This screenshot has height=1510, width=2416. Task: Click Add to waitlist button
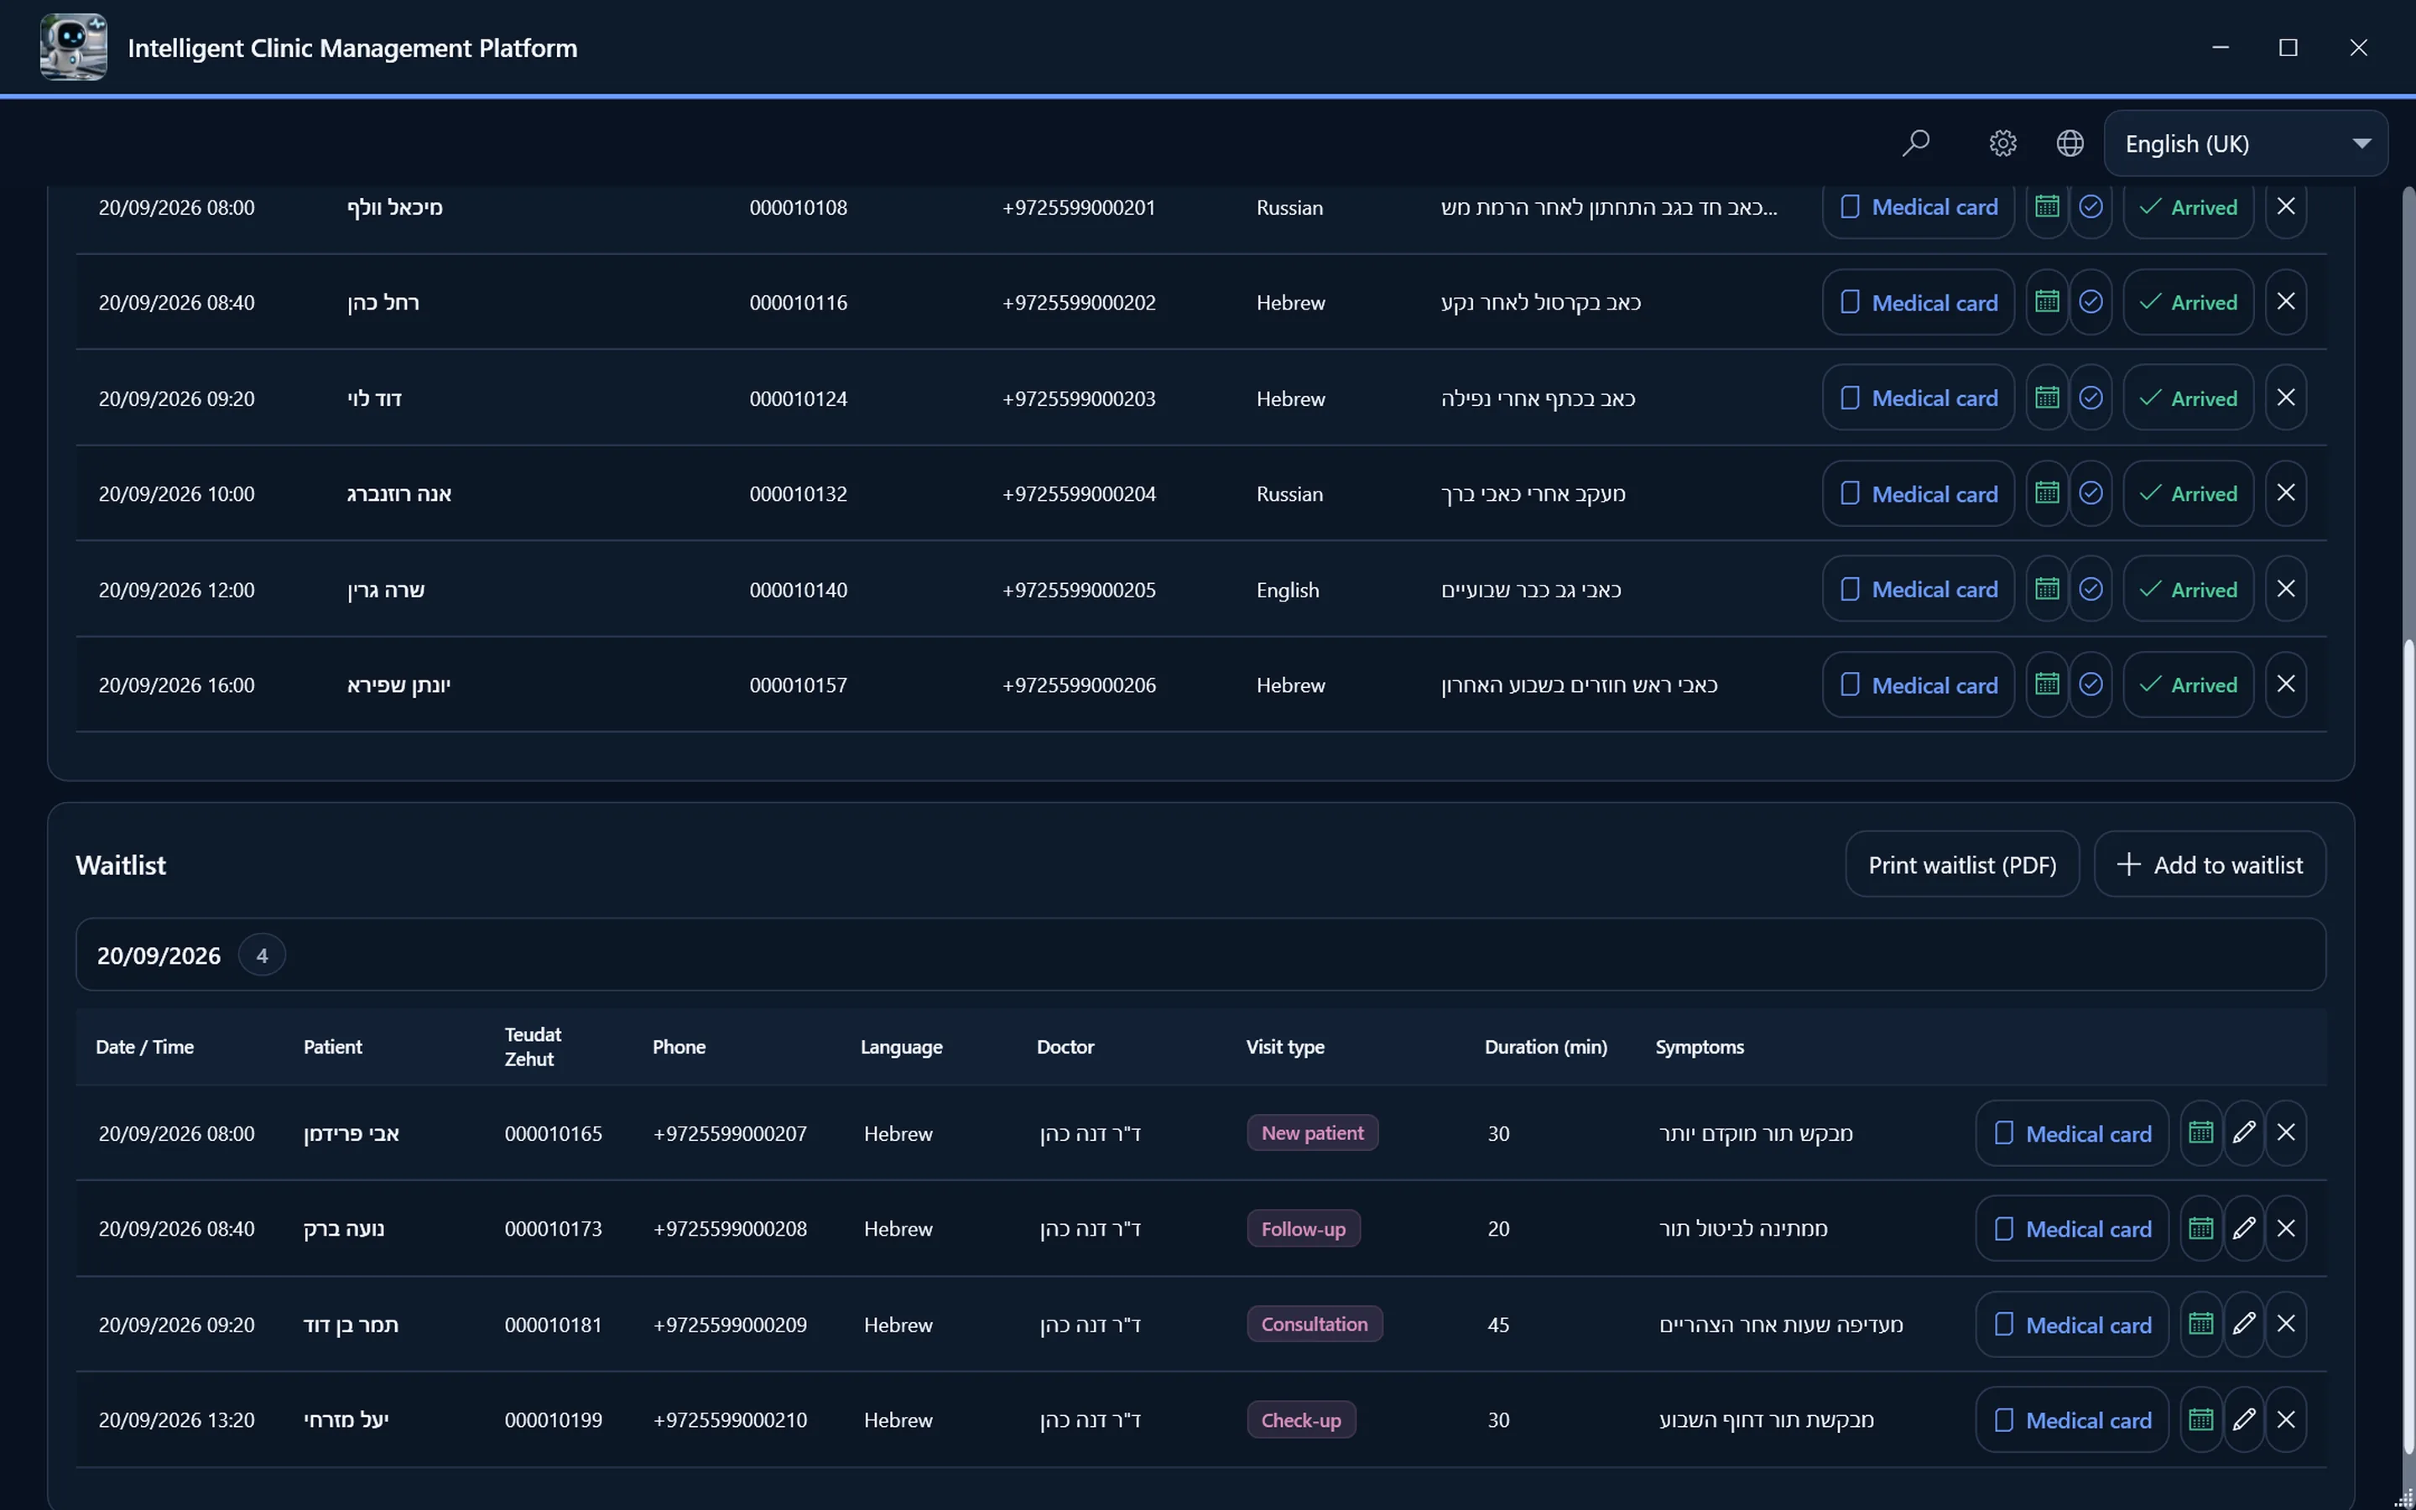(2210, 864)
